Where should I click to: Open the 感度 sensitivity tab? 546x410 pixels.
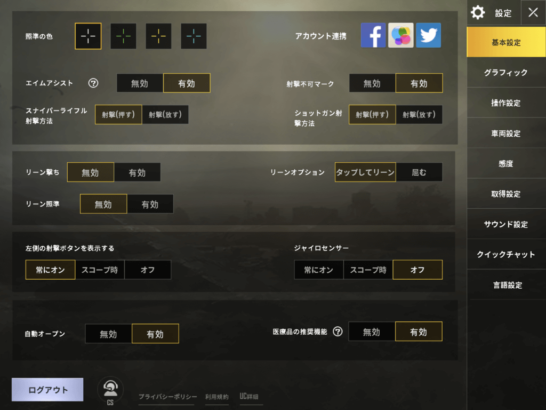506,163
